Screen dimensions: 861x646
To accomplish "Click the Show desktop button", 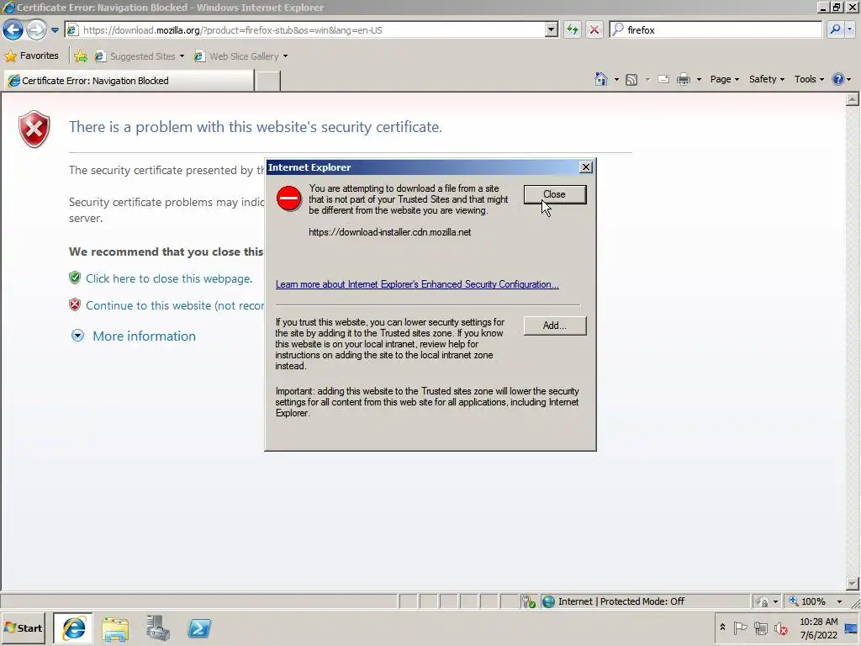I will (x=852, y=627).
